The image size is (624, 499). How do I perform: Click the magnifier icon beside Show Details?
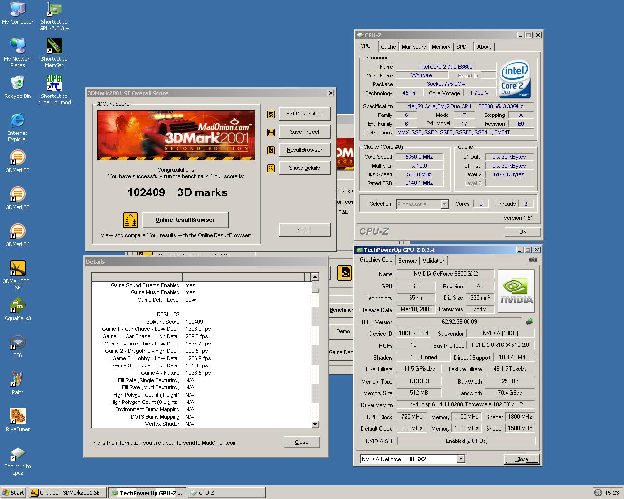point(271,168)
